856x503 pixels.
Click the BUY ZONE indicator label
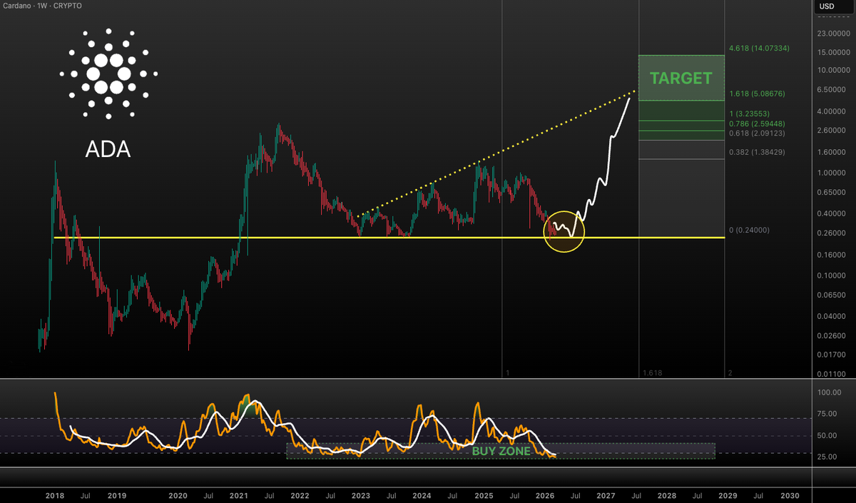click(501, 451)
